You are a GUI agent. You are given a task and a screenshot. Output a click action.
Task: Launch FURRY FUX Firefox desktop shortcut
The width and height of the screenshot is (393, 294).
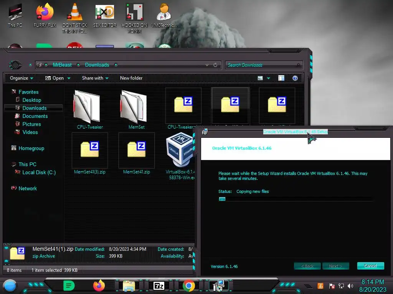(x=45, y=16)
